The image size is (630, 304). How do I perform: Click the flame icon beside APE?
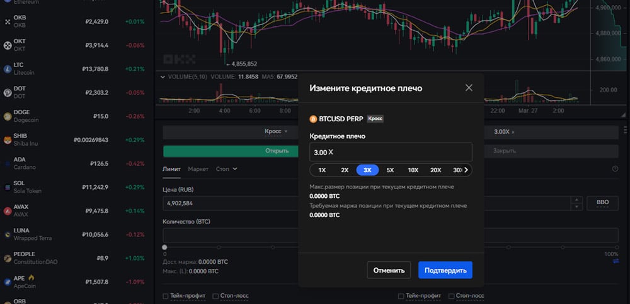coord(31,278)
